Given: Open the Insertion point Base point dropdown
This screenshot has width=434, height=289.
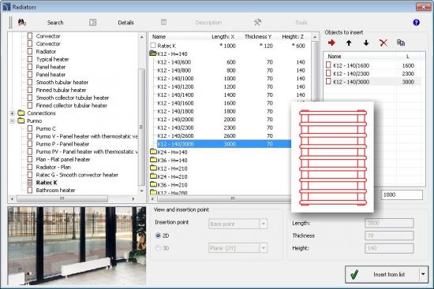Looking at the screenshot, I should coord(264,224).
